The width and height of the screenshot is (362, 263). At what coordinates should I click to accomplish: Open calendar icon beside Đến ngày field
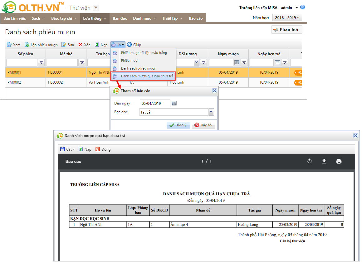(174, 103)
